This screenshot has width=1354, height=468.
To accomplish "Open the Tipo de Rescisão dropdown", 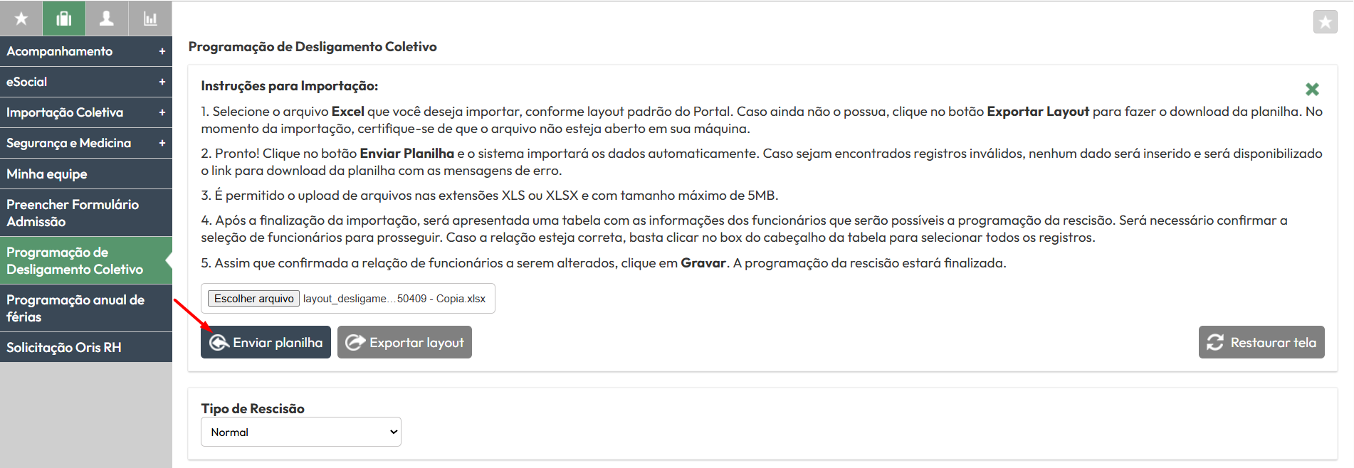I will (x=301, y=432).
